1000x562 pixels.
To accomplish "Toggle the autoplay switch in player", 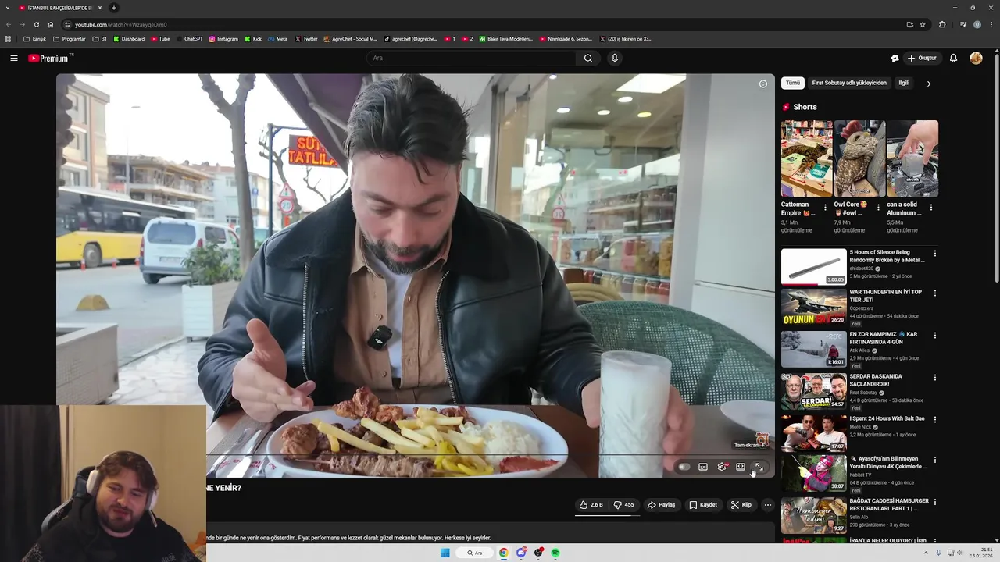I will [684, 467].
